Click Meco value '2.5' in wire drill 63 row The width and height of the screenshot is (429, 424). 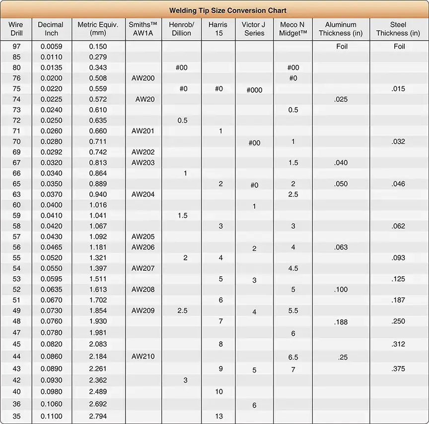[x=293, y=194]
